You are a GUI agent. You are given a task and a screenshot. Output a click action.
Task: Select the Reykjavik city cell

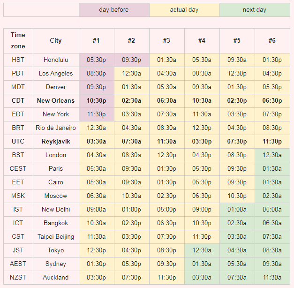[56, 142]
